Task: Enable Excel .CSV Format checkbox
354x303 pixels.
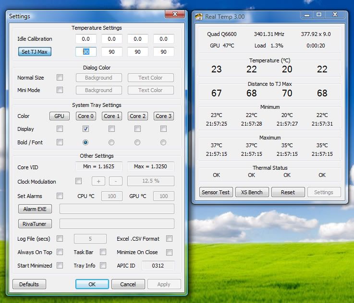Action: point(170,239)
